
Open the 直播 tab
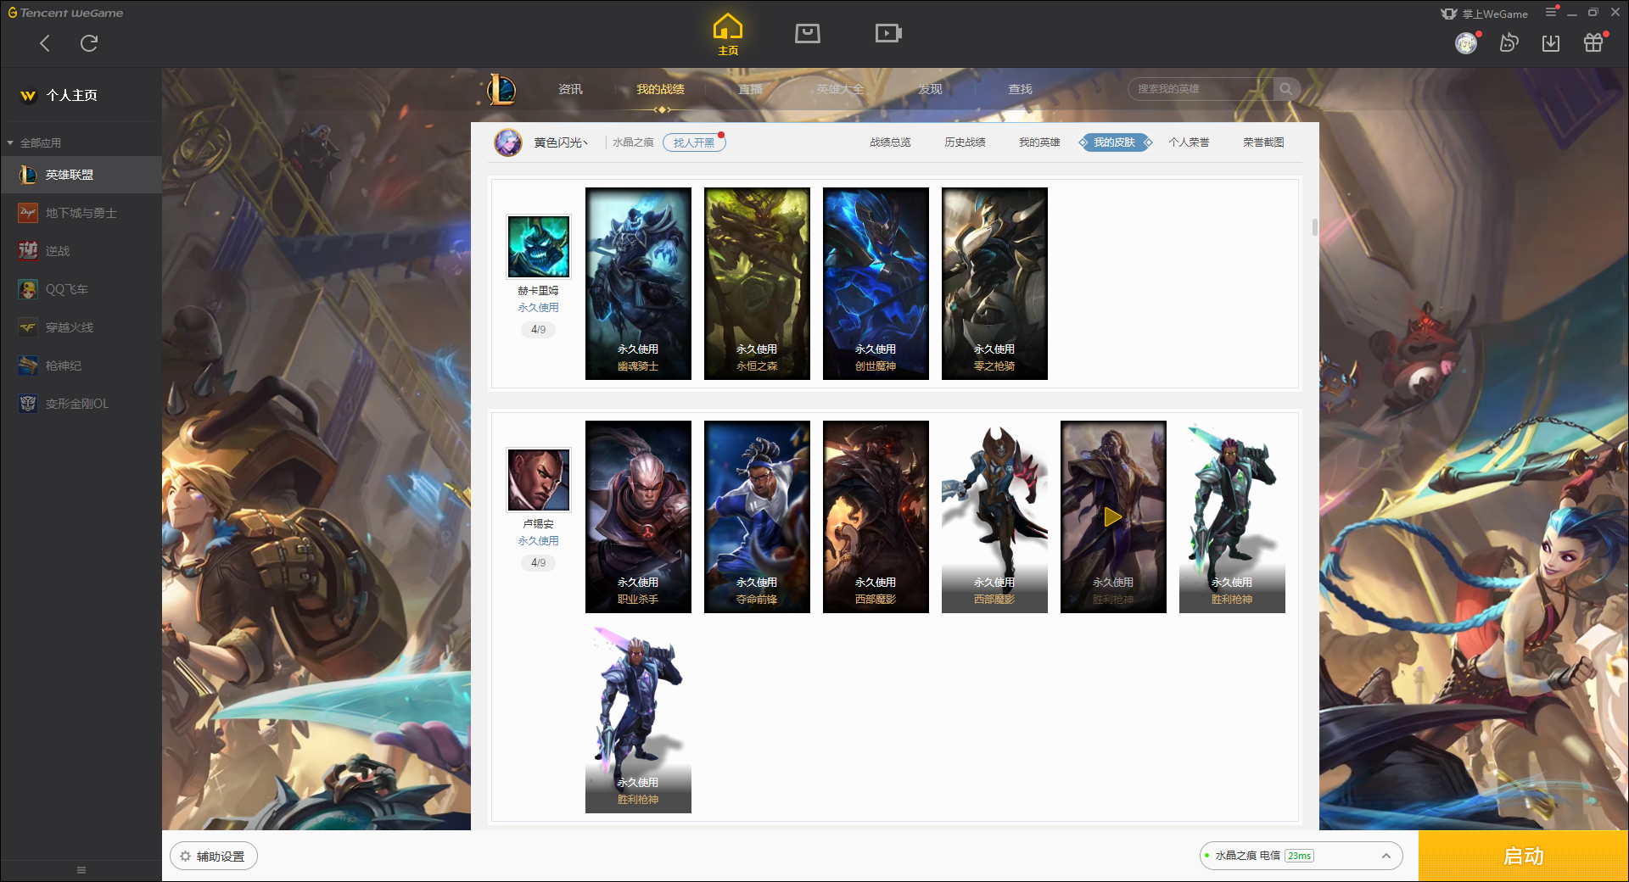pyautogui.click(x=750, y=89)
